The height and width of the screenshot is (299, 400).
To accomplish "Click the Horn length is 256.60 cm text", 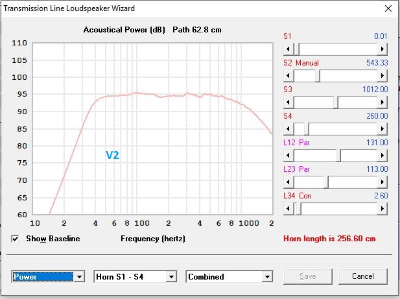I will tap(329, 239).
